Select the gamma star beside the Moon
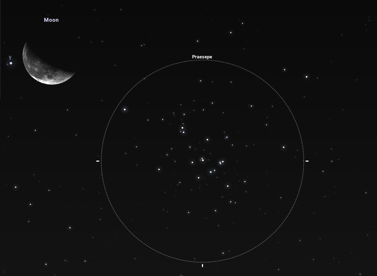 click(11, 63)
